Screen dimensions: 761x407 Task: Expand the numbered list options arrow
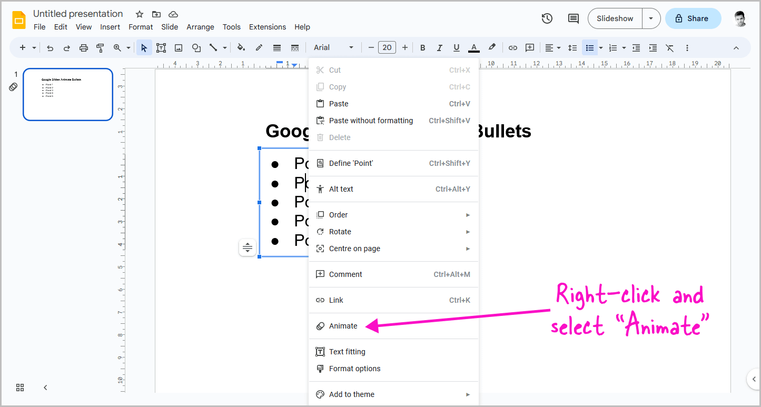(x=624, y=48)
